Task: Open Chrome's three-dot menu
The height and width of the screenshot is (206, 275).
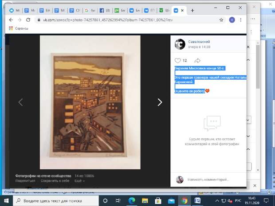Action: [x=240, y=20]
